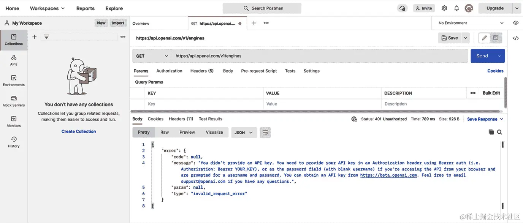The height and width of the screenshot is (223, 523).
Task: Search within the response body
Action: pos(499,132)
